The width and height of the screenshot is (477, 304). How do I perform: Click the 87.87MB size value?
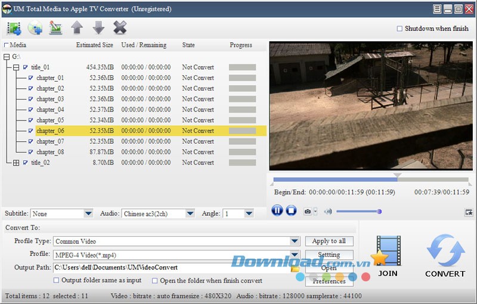101,152
